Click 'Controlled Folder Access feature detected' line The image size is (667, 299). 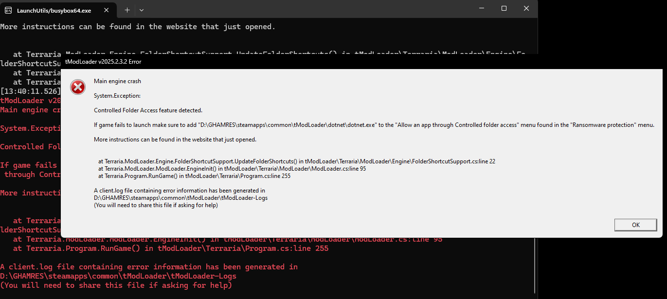pos(148,110)
